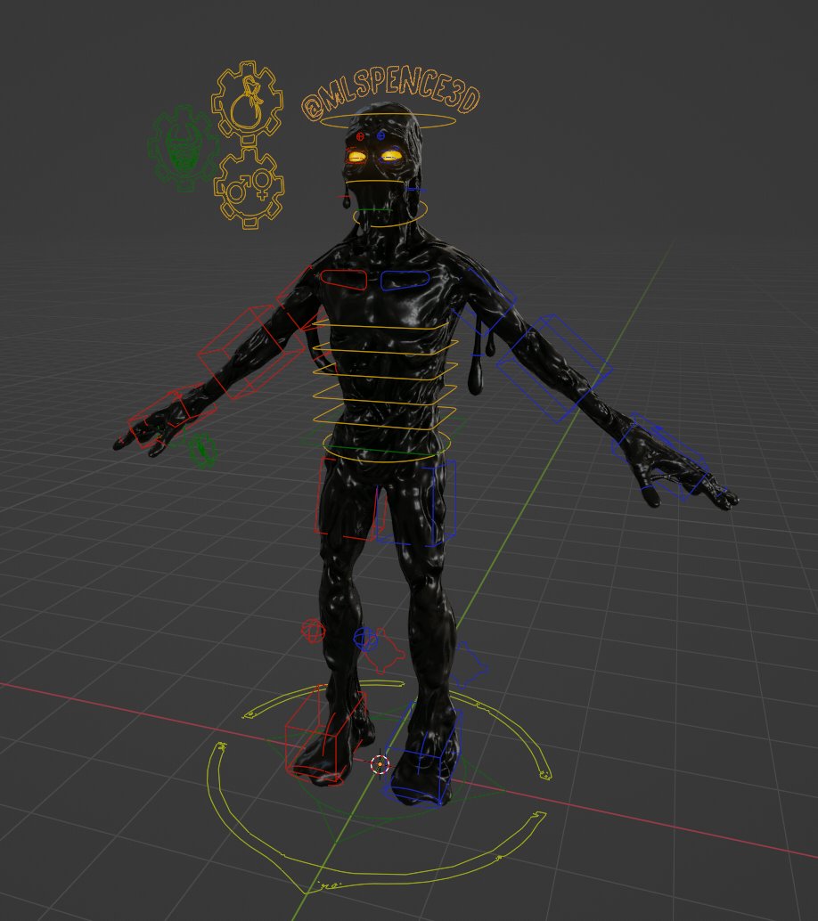818x921 pixels.
Task: Select the topmost yellow spine square control
Action: (x=382, y=322)
